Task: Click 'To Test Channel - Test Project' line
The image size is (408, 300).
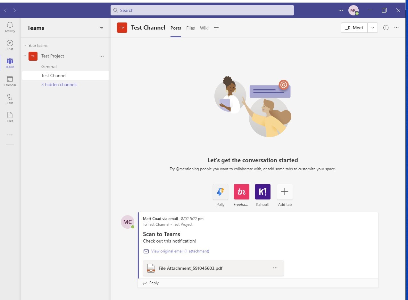Action: pos(168,225)
